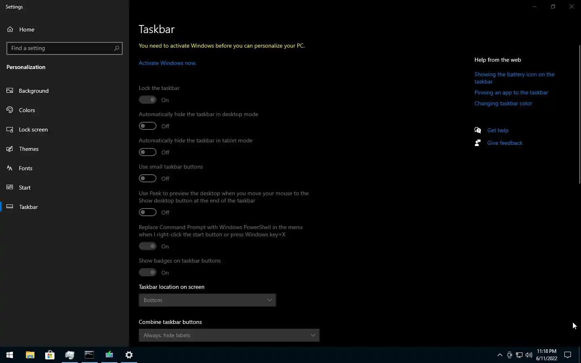
Task: Open the volume speaker control
Action: point(529,355)
